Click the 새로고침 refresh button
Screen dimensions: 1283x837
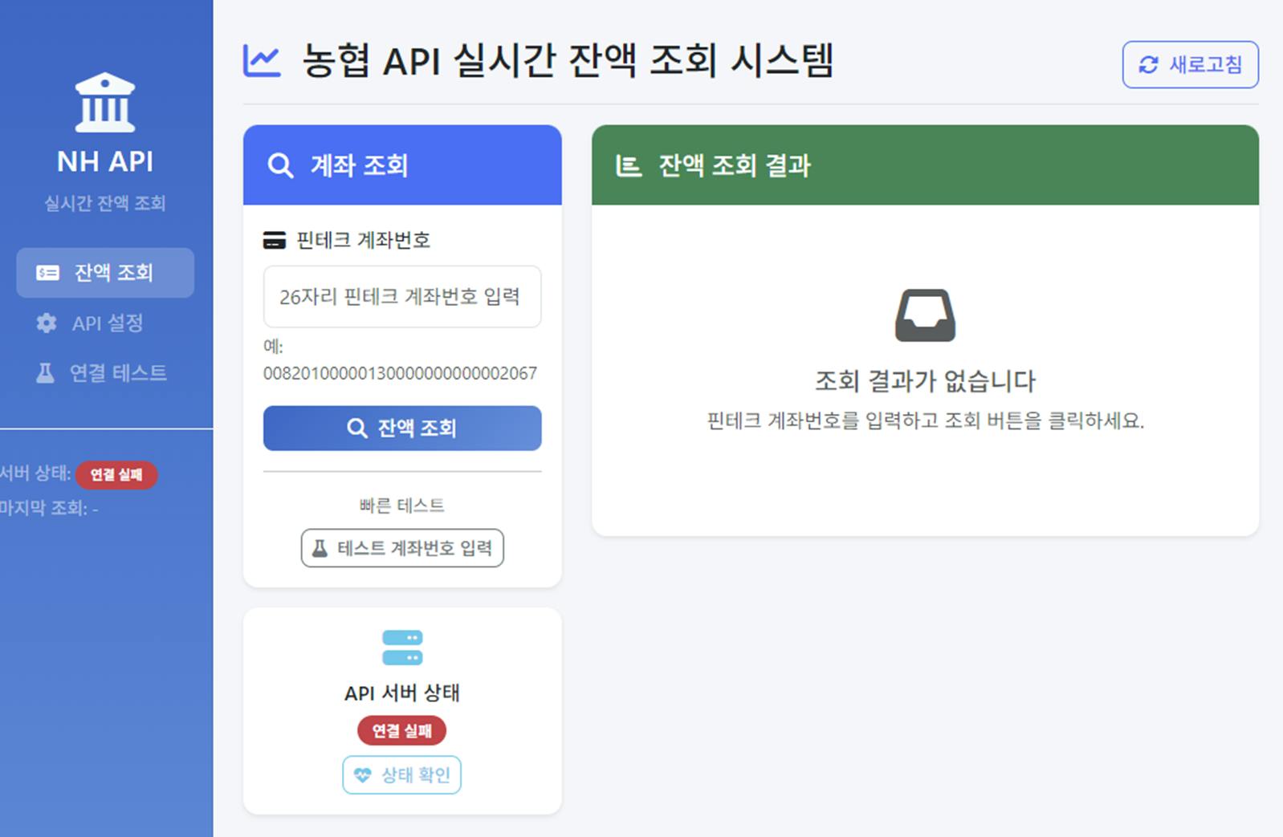point(1190,66)
